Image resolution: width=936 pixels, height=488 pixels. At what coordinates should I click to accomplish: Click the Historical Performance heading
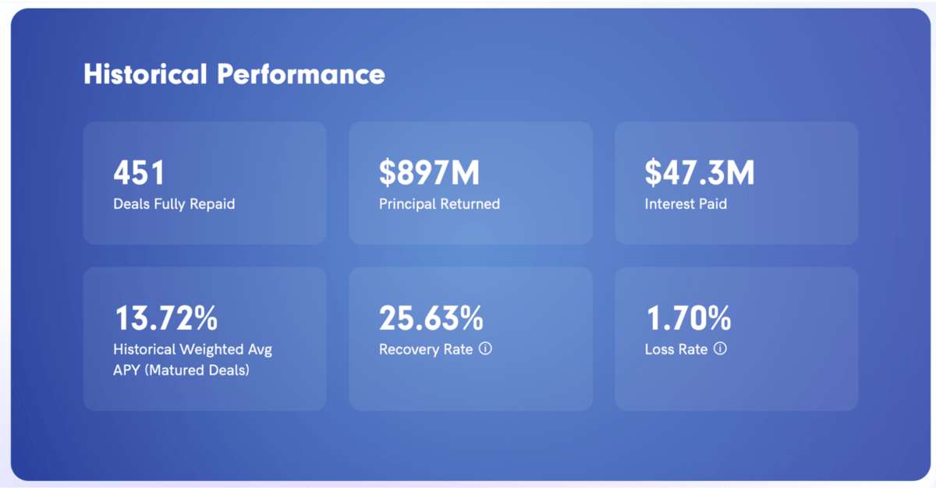click(x=234, y=75)
